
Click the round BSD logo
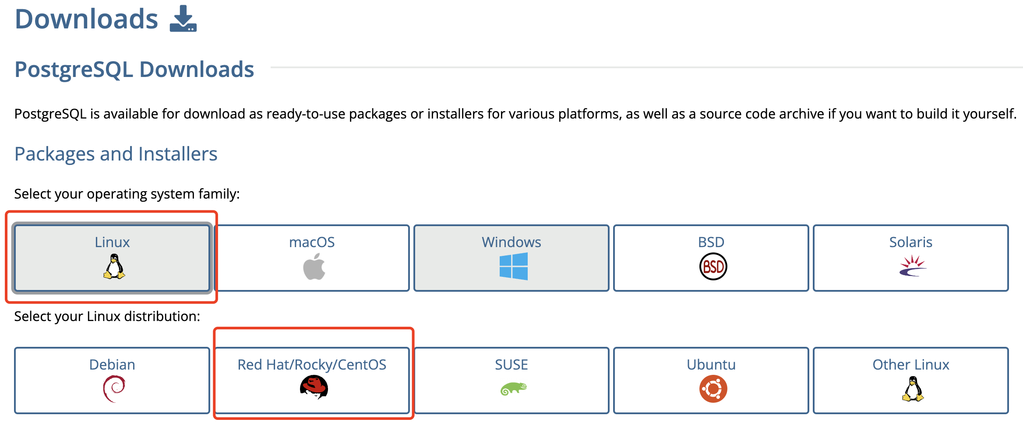point(713,267)
